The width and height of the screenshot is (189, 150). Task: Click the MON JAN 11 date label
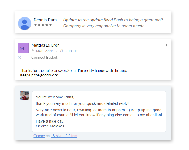pyautogui.click(x=45, y=51)
